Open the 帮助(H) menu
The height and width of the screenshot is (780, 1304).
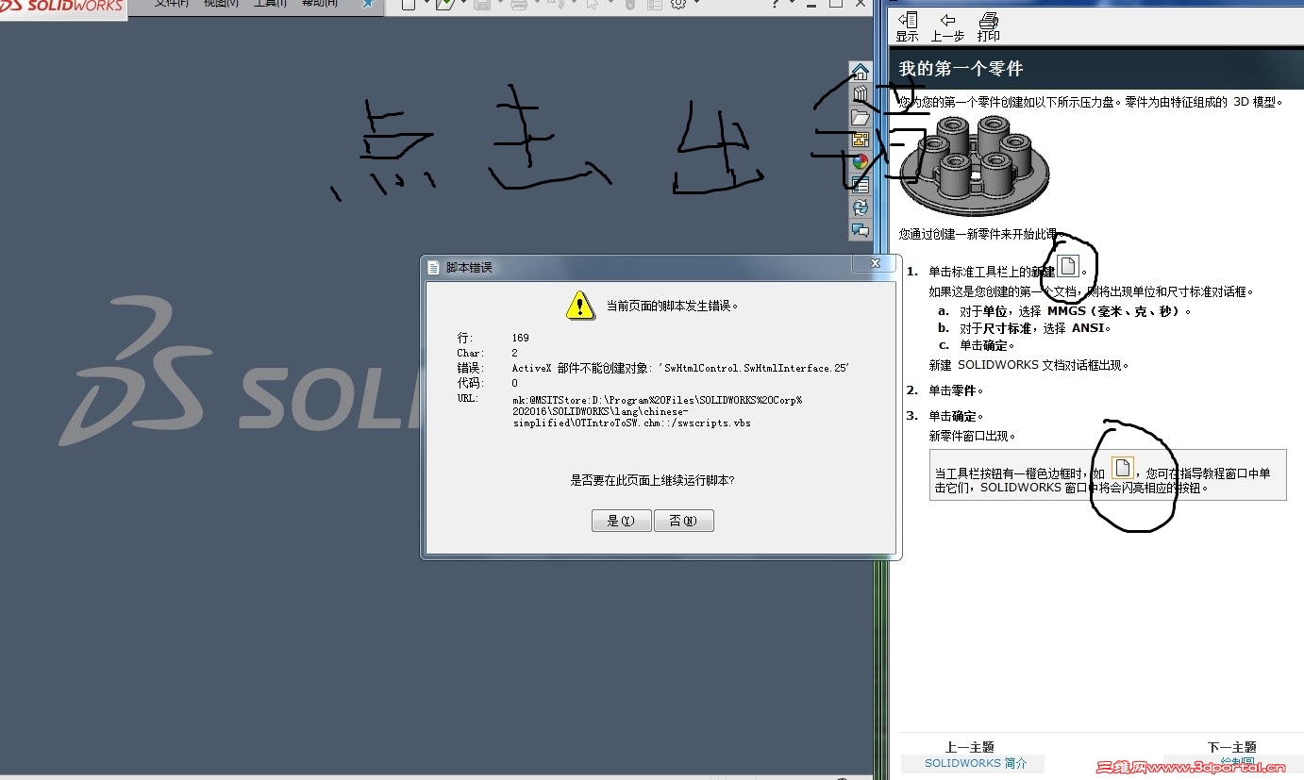319,4
